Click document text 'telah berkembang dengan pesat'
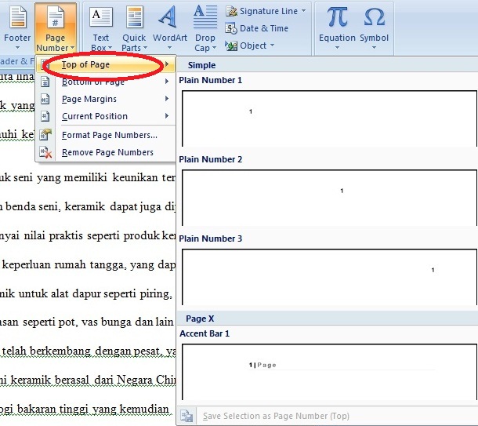The width and height of the screenshot is (478, 426). click(81, 351)
